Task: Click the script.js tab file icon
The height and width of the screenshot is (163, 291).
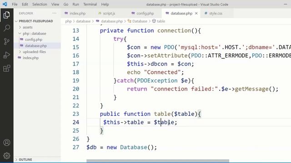Action: pos(100,13)
